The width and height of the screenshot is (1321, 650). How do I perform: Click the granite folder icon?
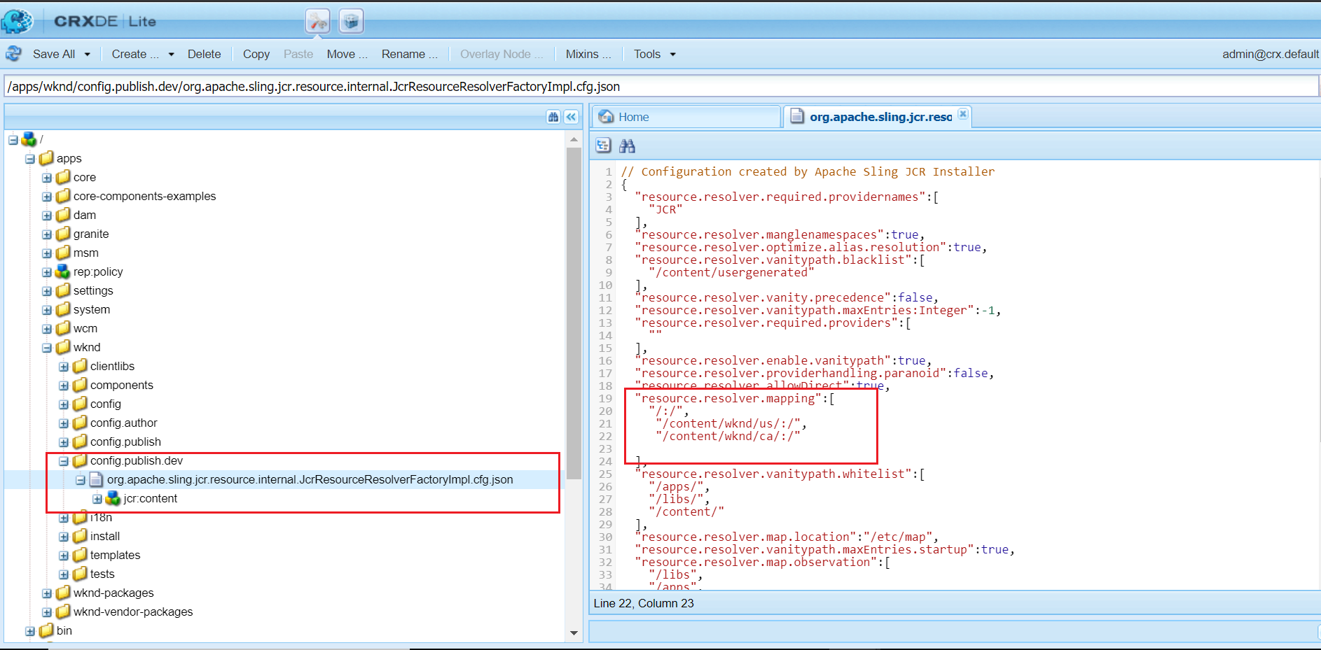click(64, 234)
